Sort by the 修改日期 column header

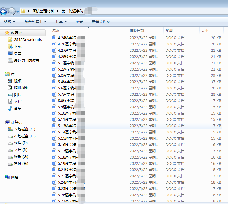click(137, 31)
